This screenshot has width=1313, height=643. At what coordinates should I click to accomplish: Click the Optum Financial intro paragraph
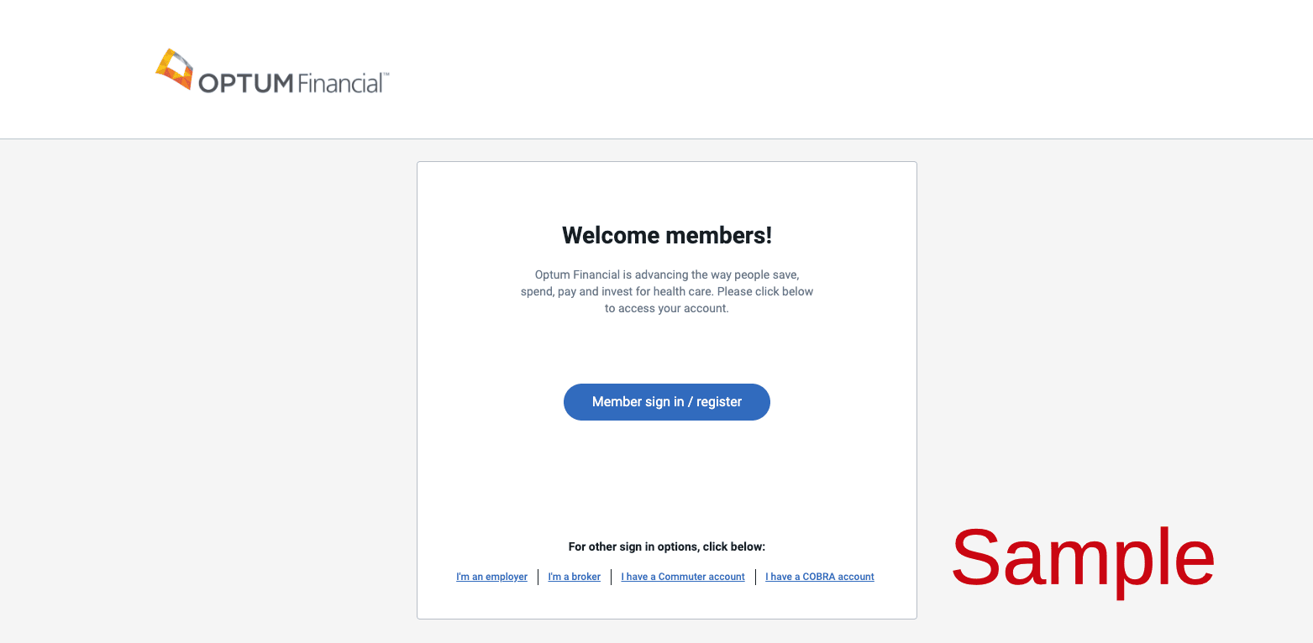click(666, 291)
